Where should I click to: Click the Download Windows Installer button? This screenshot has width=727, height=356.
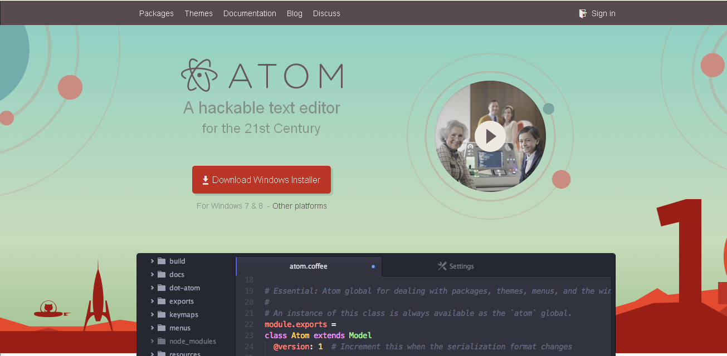click(x=261, y=180)
